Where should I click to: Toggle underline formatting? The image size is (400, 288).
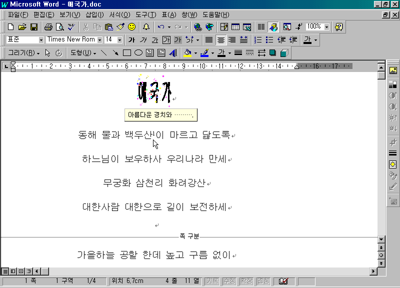click(x=154, y=40)
